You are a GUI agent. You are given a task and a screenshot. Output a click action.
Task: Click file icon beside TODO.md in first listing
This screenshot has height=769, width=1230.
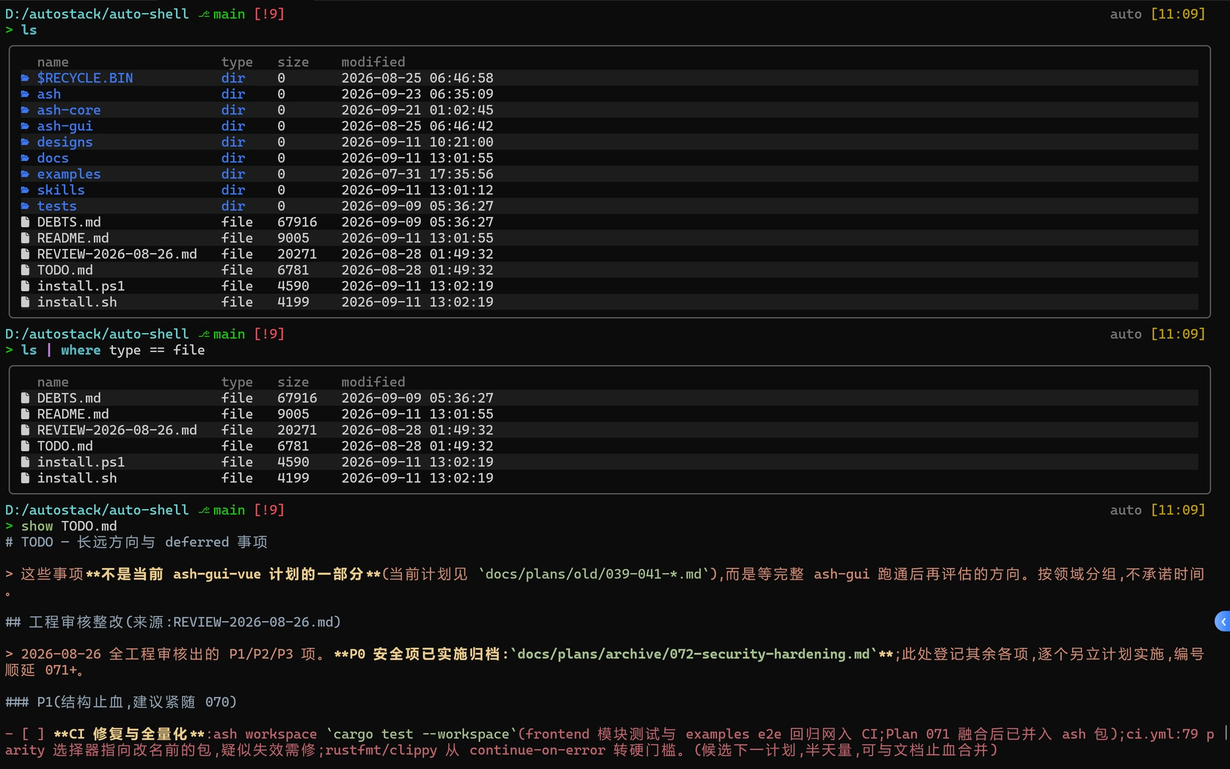[x=25, y=270]
